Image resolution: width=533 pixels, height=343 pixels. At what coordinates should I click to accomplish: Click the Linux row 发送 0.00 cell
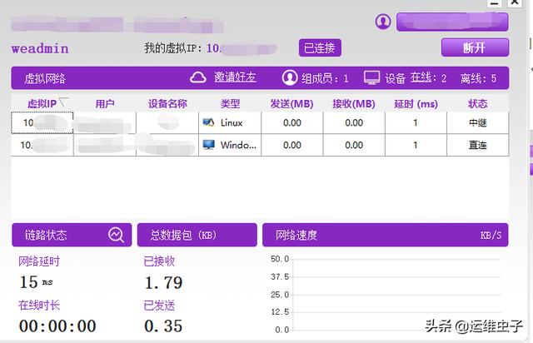(292, 122)
